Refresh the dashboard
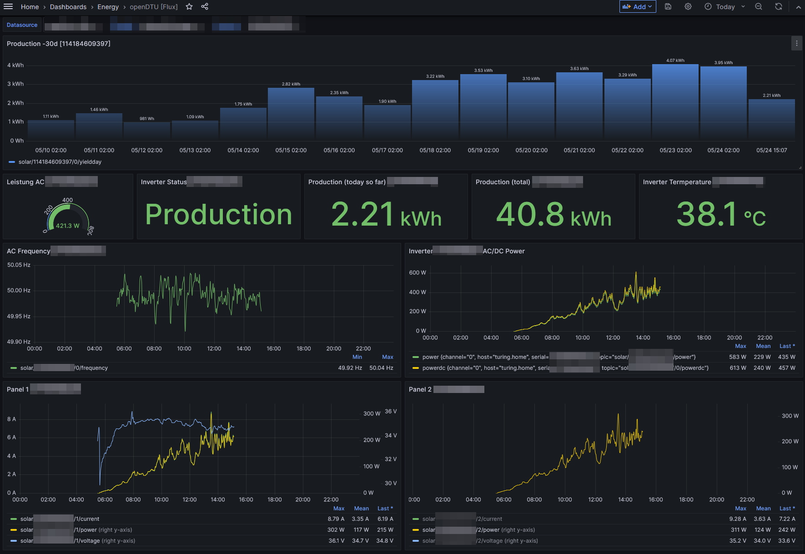This screenshot has height=554, width=805. 779,7
